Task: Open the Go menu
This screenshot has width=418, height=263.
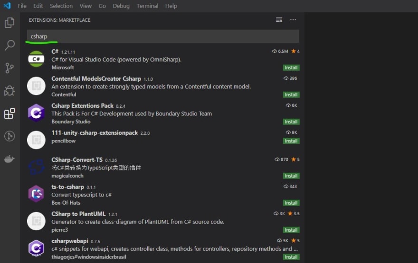Action: [102, 6]
